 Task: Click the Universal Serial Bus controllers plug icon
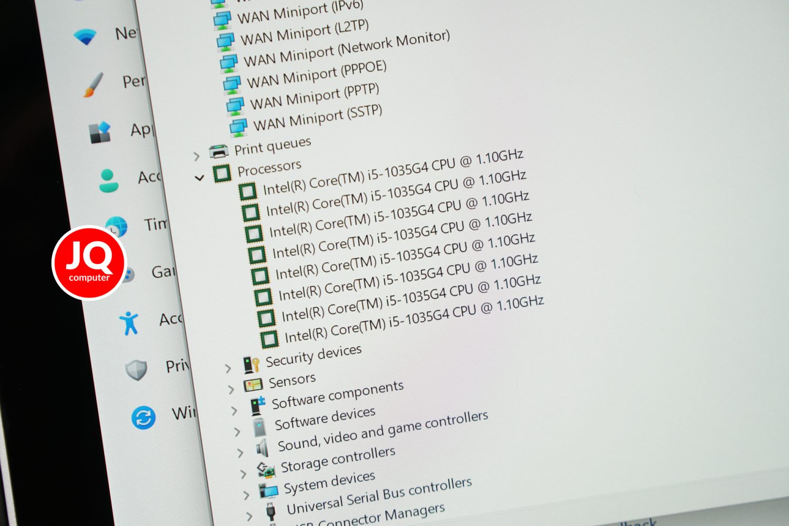pos(270,510)
